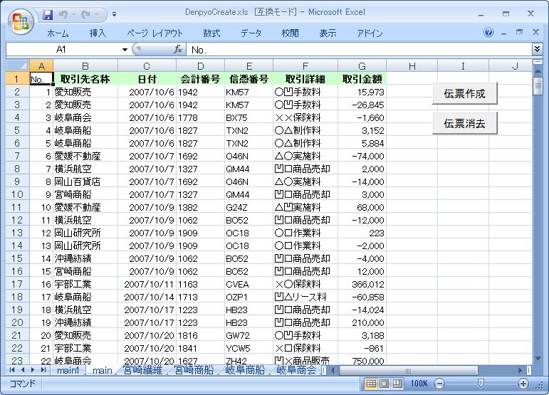Image resolution: width=549 pixels, height=395 pixels.
Task: Click the insert function fx icon
Action: click(178, 49)
